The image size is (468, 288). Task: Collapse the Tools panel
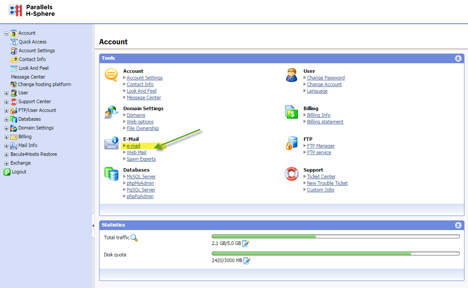458,58
